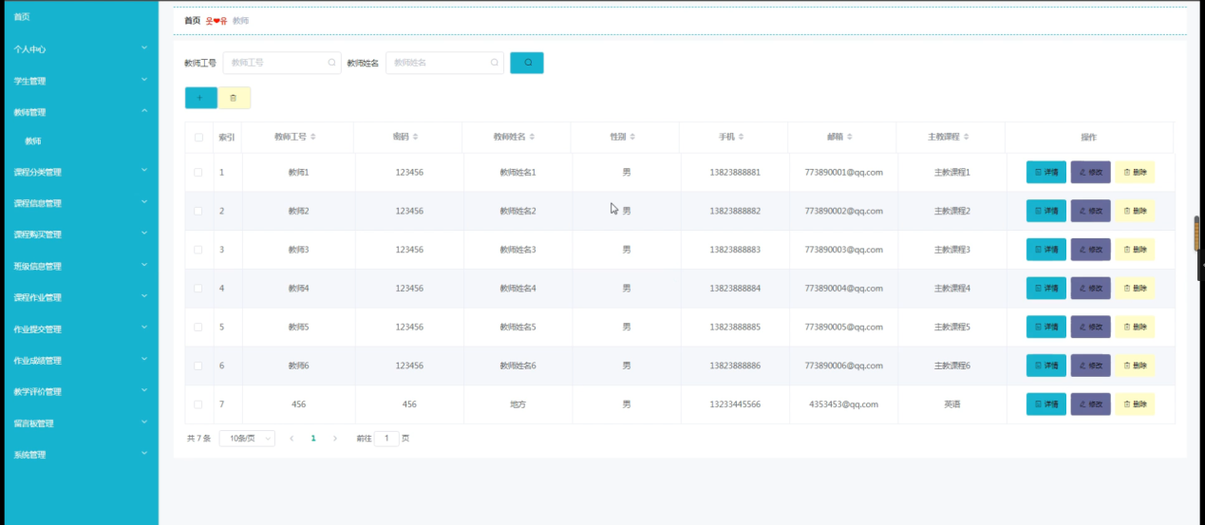Click 修改 for row 教师2
Screen dimensions: 1205x525
pyautogui.click(x=1090, y=211)
